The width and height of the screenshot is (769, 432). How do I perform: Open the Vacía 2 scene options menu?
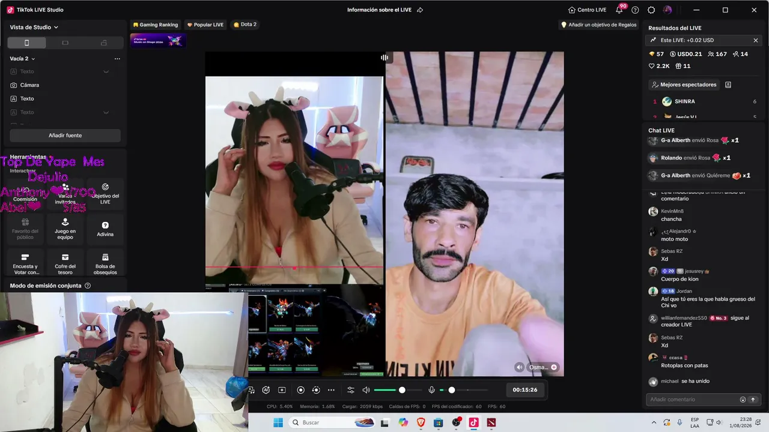tap(117, 59)
